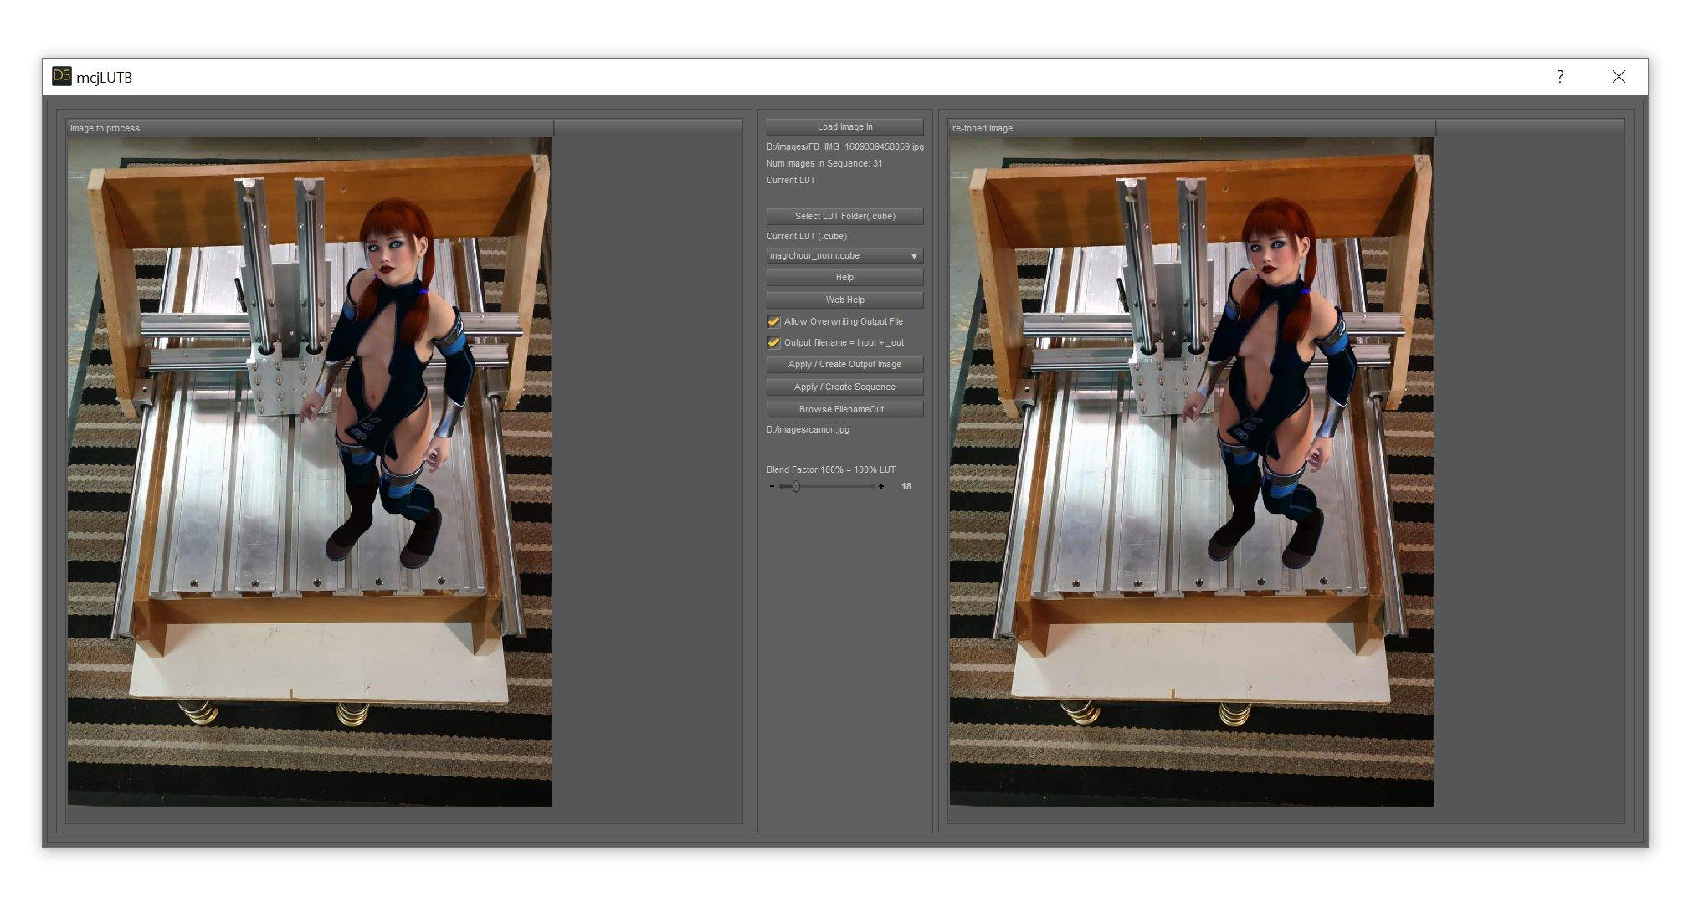The height and width of the screenshot is (912, 1704).
Task: Click Apply / Create Sequence button
Action: coord(844,387)
